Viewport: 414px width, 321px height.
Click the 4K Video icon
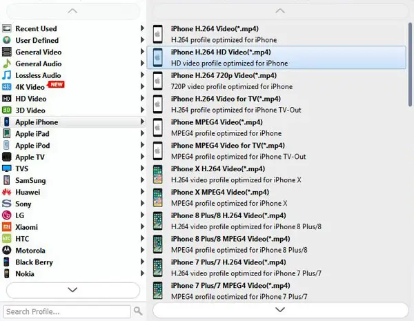point(7,87)
